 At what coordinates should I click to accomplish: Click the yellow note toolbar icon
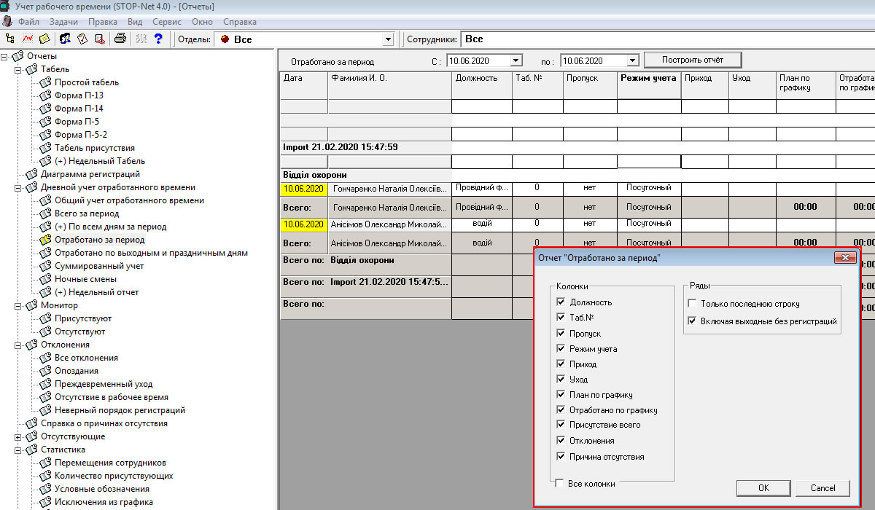[44, 39]
